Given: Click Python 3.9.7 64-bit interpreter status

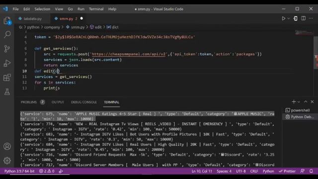Looking at the screenshot, I should [19, 171].
